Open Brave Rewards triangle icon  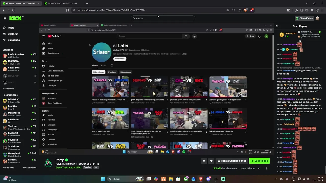tap(252, 10)
